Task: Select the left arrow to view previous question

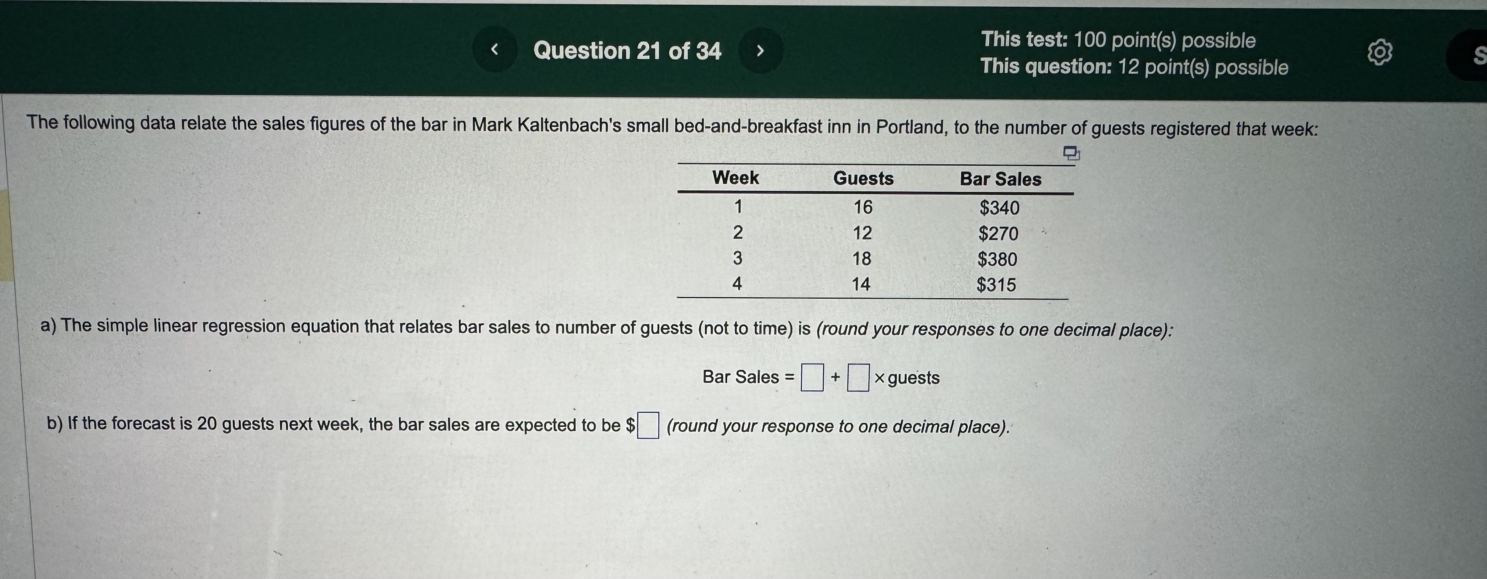Action: pyautogui.click(x=495, y=50)
